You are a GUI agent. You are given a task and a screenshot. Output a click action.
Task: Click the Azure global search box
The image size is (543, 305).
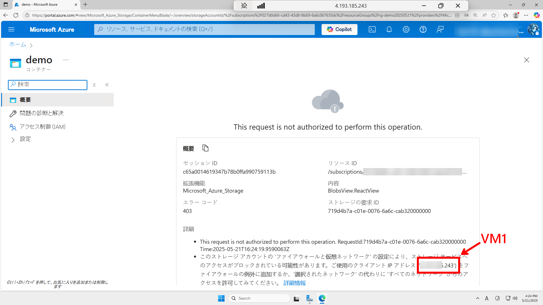pyautogui.click(x=204, y=29)
